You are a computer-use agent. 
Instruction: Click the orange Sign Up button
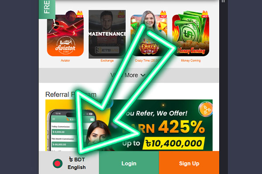(x=189, y=163)
